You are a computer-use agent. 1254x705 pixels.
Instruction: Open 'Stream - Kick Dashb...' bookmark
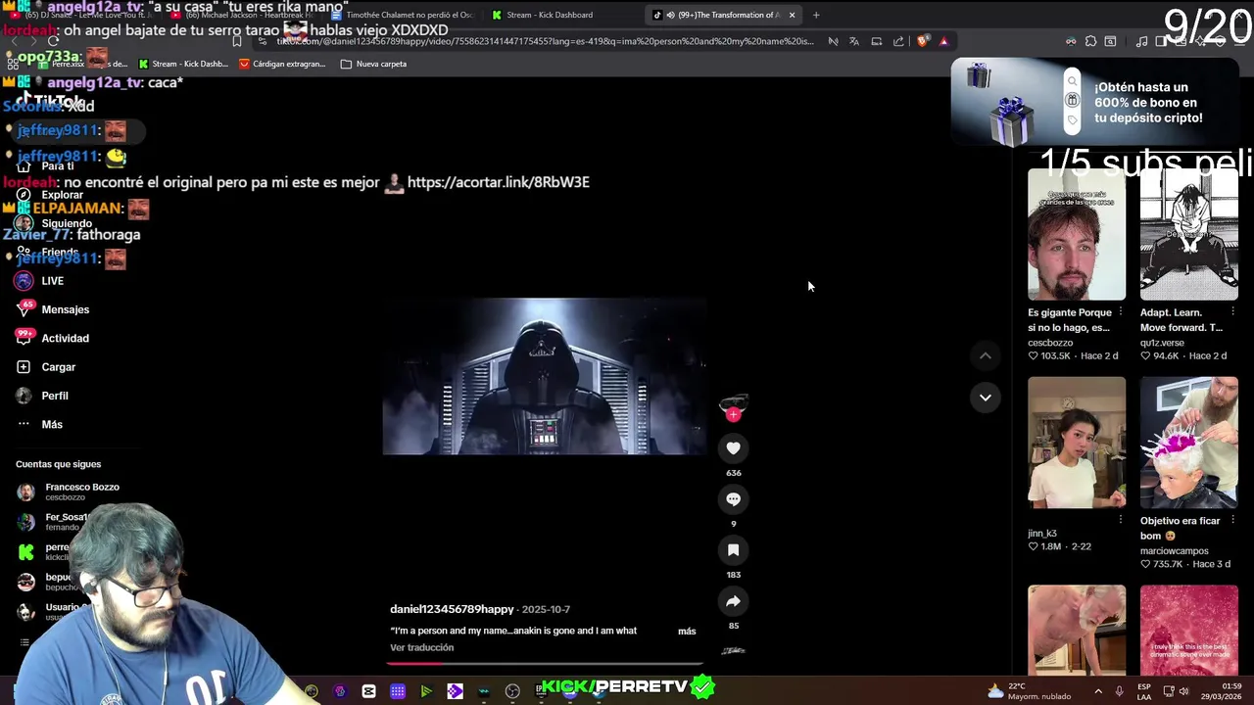183,64
